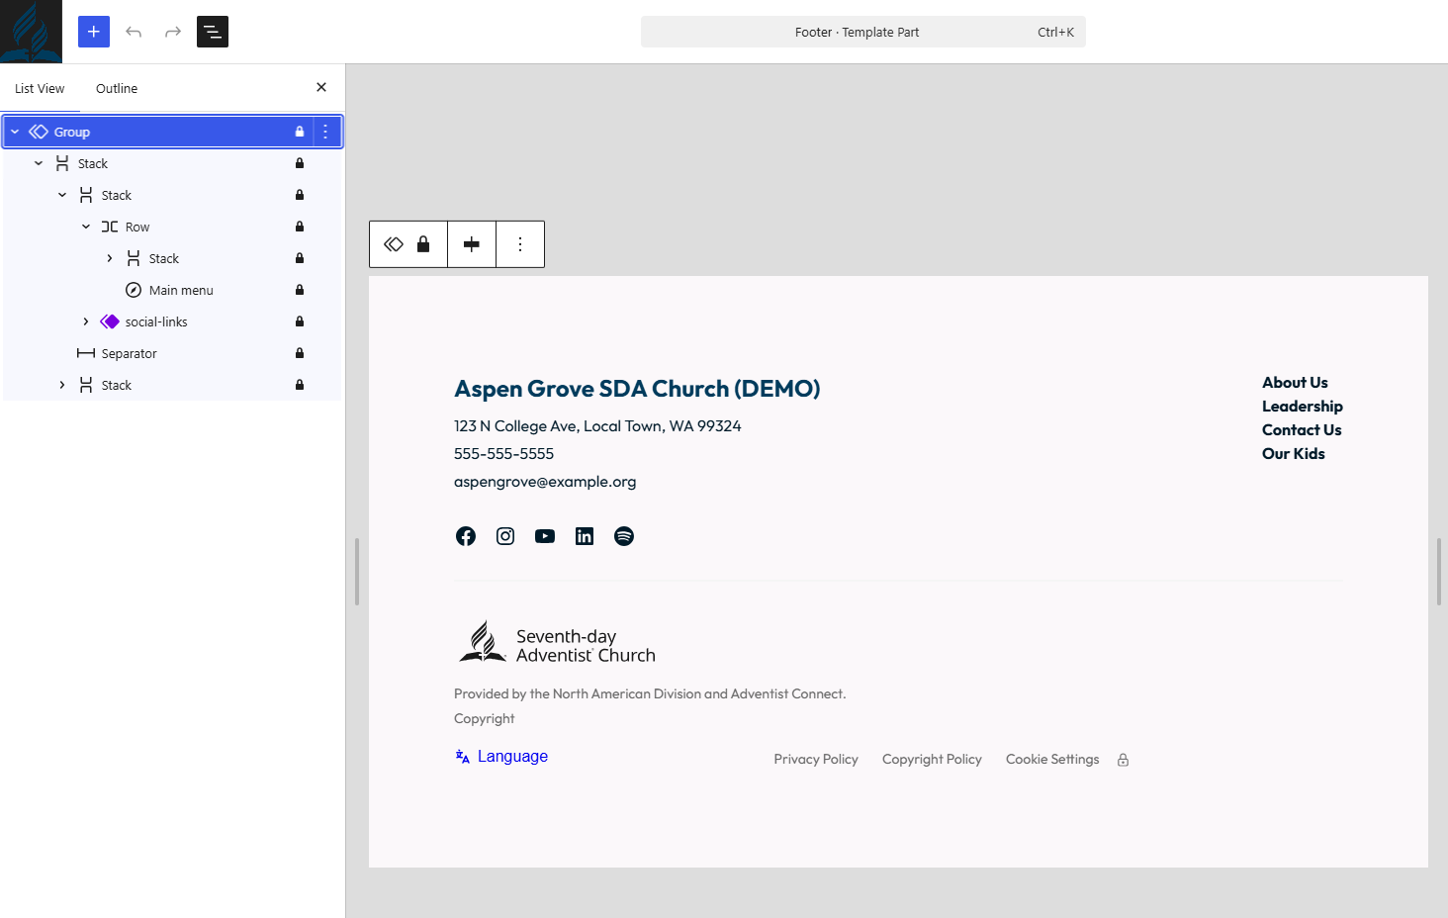Click lock icon beside Cookie Settings
The width and height of the screenshot is (1448, 918).
pyautogui.click(x=1124, y=761)
